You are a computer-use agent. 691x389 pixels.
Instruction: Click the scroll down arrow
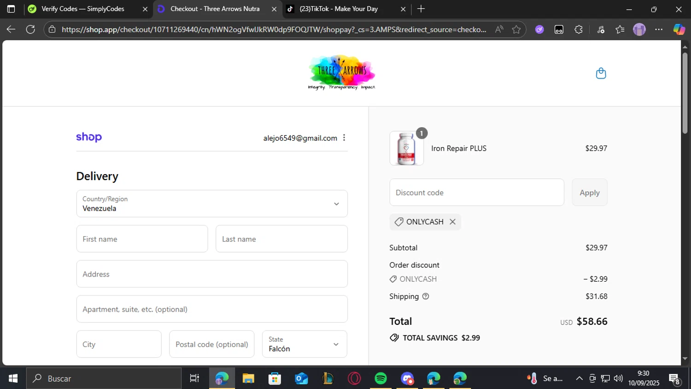pos(685,359)
